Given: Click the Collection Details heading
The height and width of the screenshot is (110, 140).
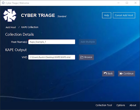Looking at the screenshot, I should (x=19, y=34).
